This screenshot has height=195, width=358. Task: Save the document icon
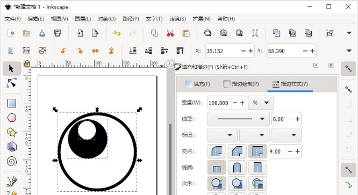pyautogui.click(x=42, y=33)
